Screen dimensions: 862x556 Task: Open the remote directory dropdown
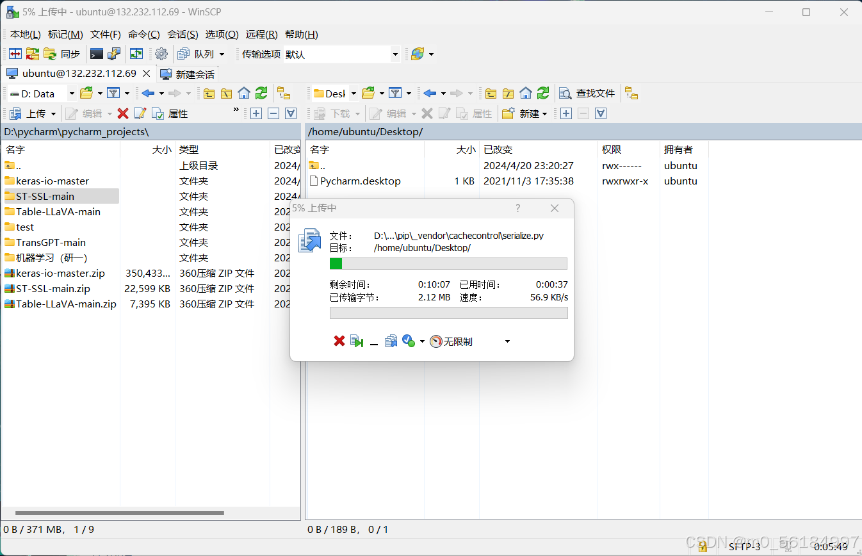[334, 94]
